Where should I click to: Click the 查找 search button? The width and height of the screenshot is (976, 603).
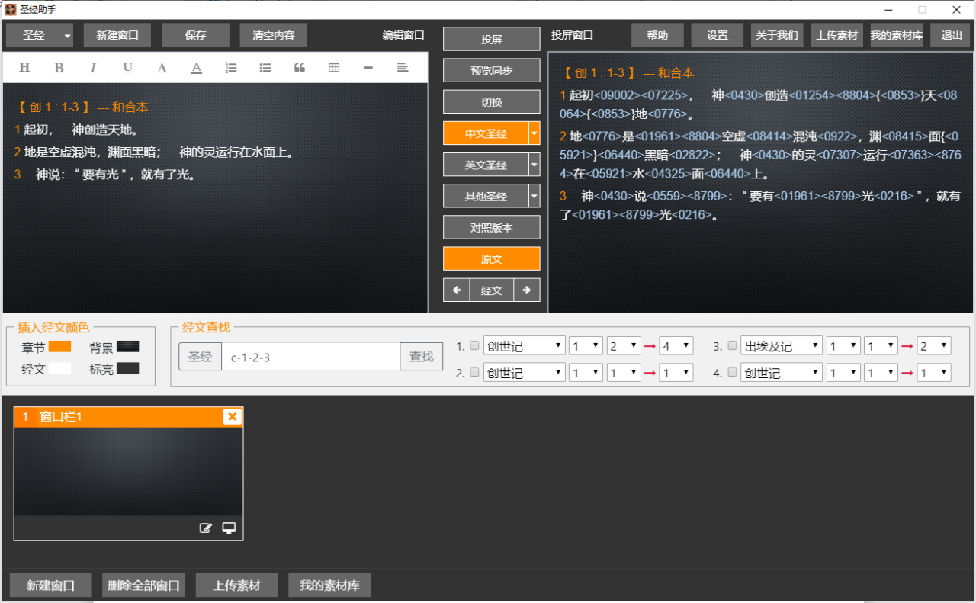(x=421, y=357)
